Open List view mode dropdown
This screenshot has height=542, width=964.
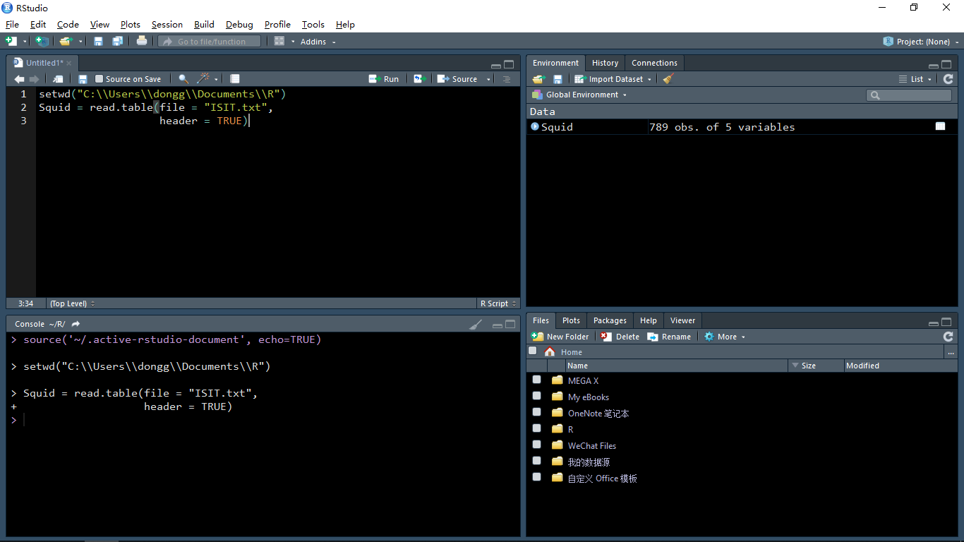[915, 79]
